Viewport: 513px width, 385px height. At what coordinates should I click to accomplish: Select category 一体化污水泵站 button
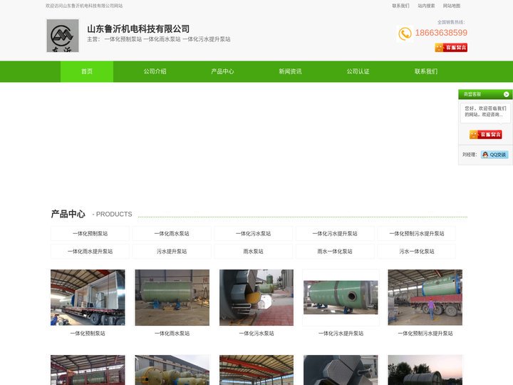click(253, 233)
